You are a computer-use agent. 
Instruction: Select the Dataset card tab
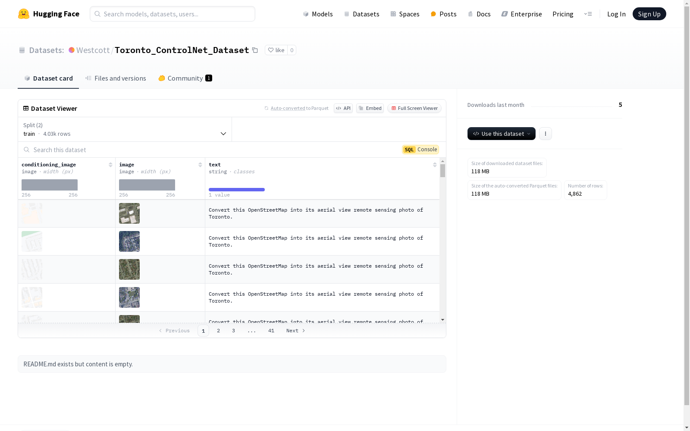[48, 78]
